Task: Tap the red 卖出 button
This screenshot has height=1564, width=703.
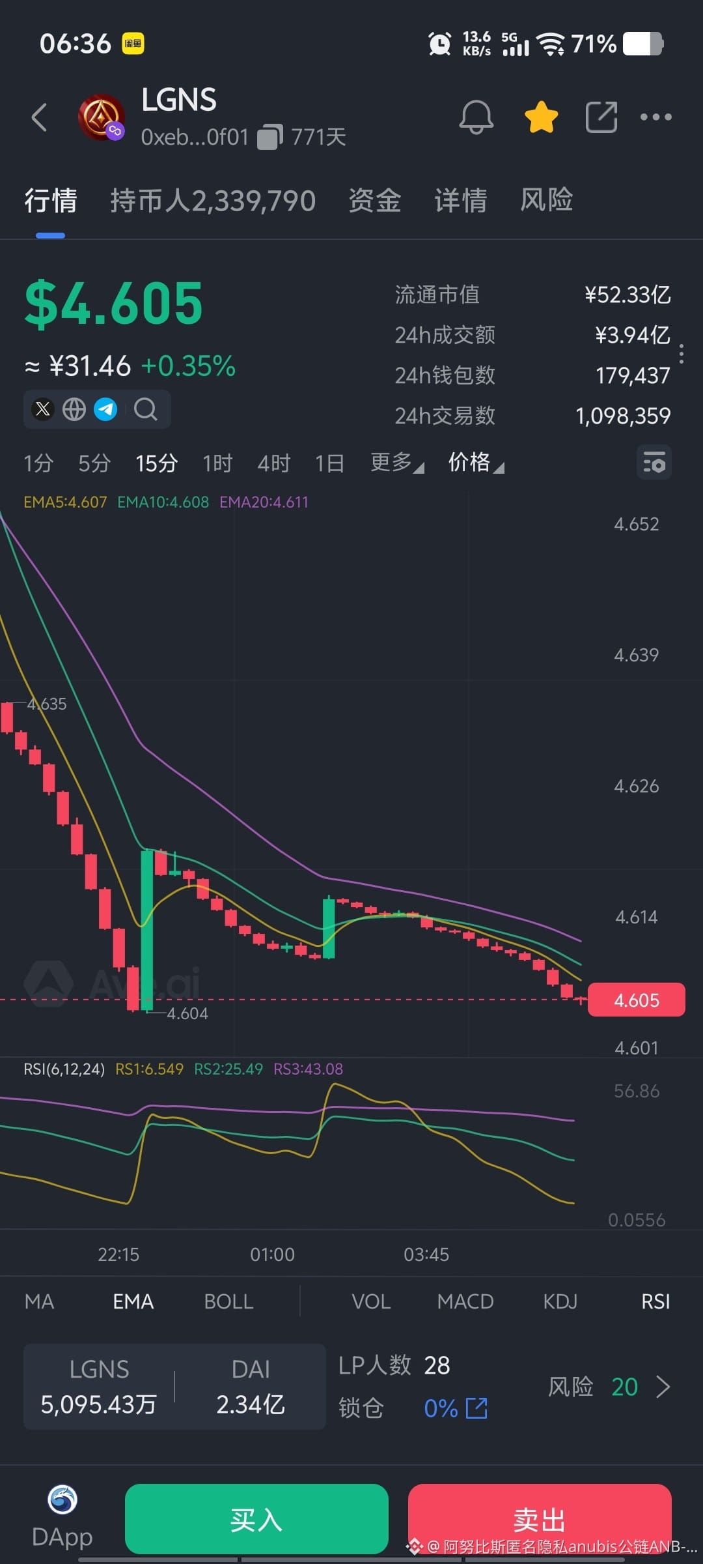Action: [540, 1519]
